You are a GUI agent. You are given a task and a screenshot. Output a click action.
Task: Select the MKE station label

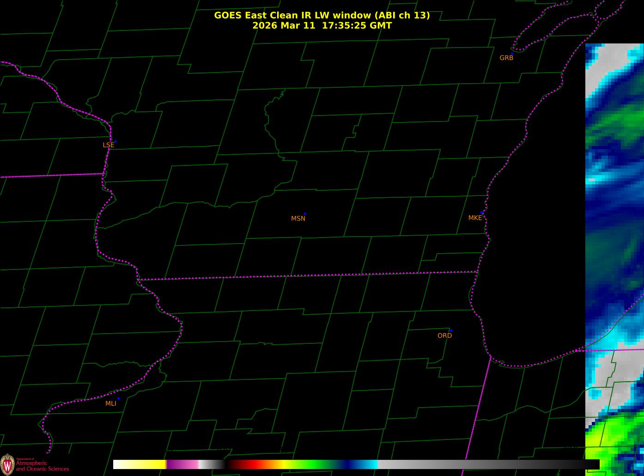475,218
